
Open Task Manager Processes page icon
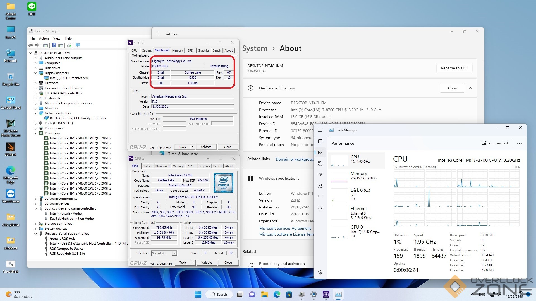coord(320,141)
